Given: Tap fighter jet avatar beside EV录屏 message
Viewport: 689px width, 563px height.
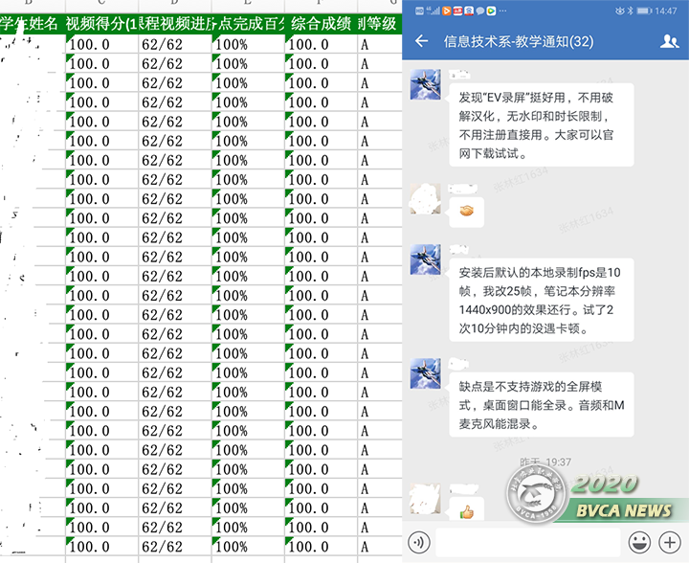Looking at the screenshot, I should [426, 85].
